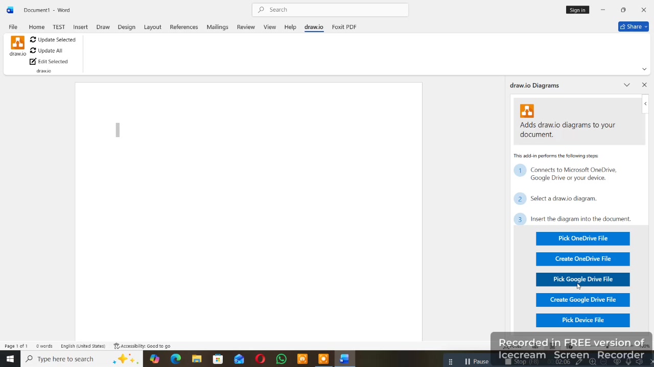
Task: Click Create Google Drive File button
Action: [x=582, y=300]
